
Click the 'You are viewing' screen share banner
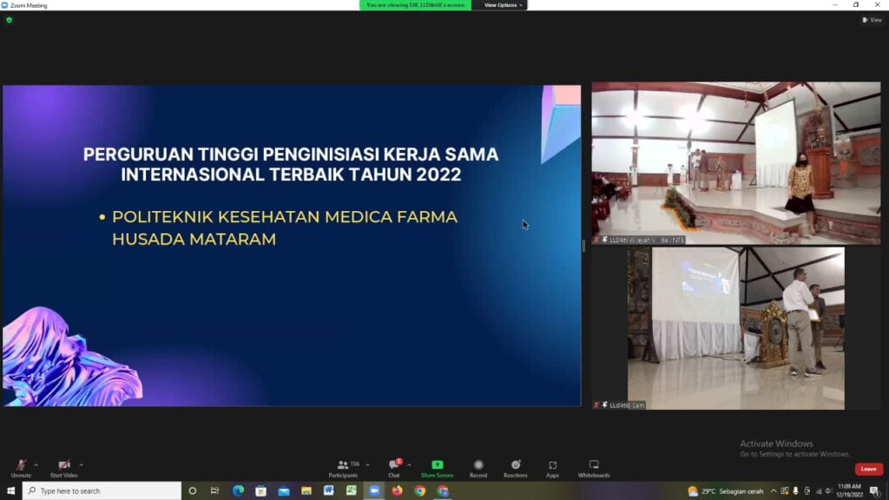click(416, 5)
